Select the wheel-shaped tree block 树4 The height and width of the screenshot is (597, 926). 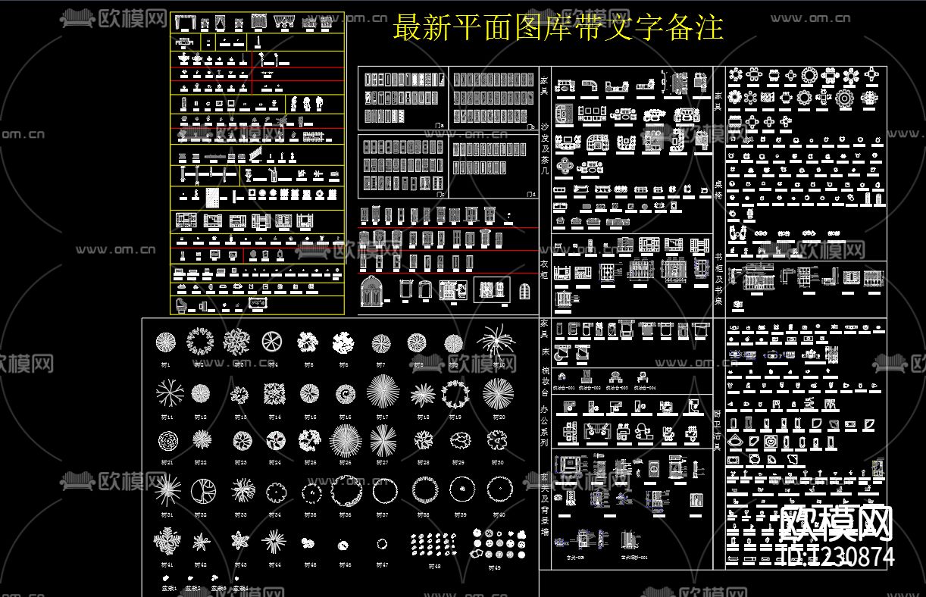tap(272, 342)
